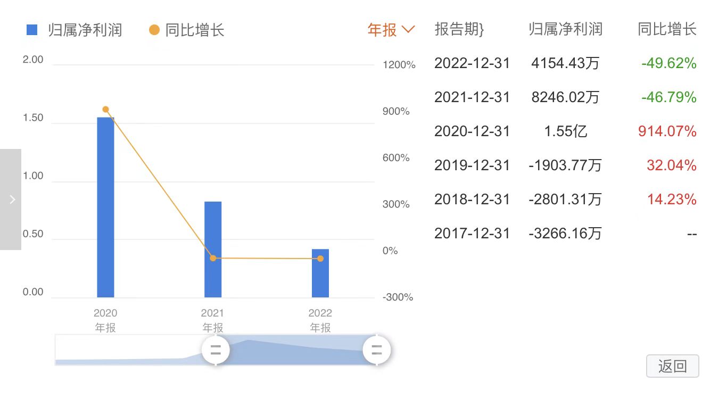Expand the left side panel arrow
This screenshot has width=710, height=399.
click(11, 199)
